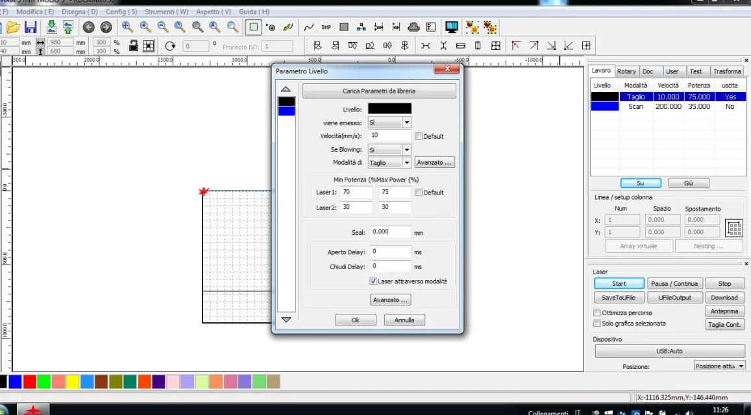The height and width of the screenshot is (415, 751).
Task: Click the Annulla button
Action: [x=404, y=320]
